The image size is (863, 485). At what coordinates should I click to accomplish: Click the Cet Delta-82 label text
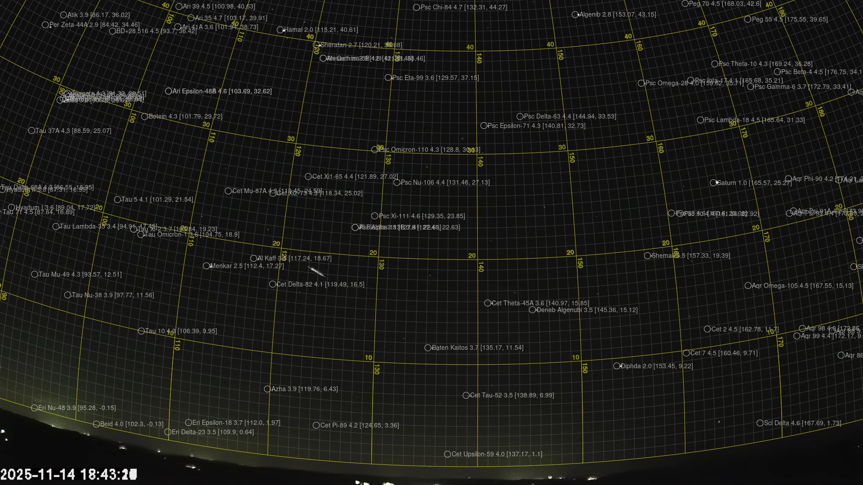coord(320,284)
